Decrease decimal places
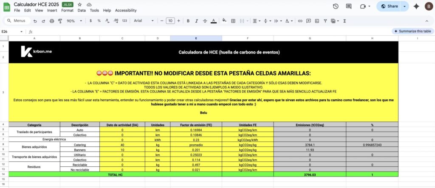The image size is (435, 188). [107, 21]
